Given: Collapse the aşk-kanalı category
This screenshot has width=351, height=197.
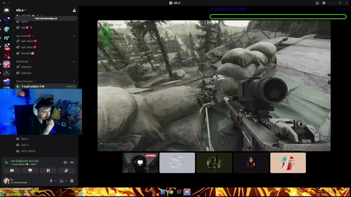Looking at the screenshot, I should click(x=25, y=36).
